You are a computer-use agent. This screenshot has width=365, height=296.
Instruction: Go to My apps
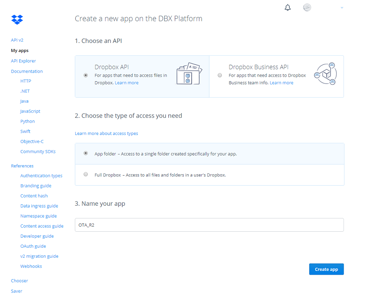coord(20,51)
